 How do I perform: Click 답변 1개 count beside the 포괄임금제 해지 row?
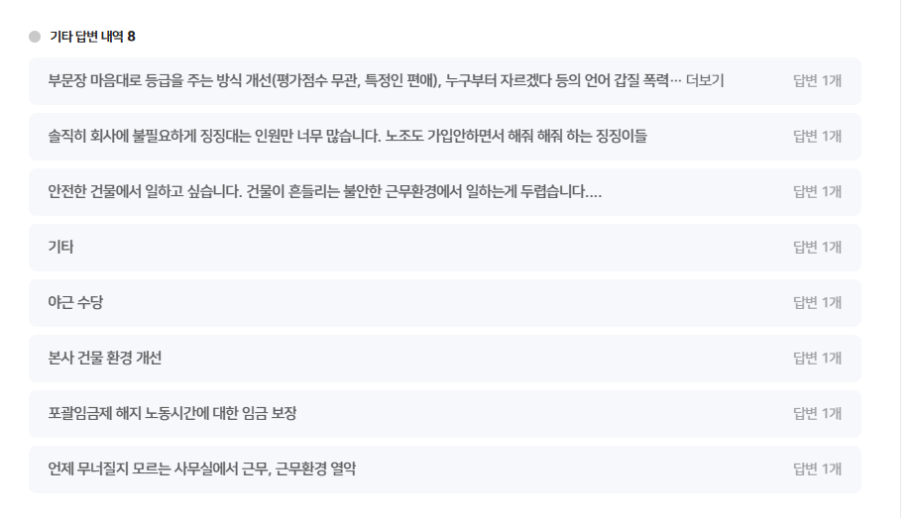[817, 413]
